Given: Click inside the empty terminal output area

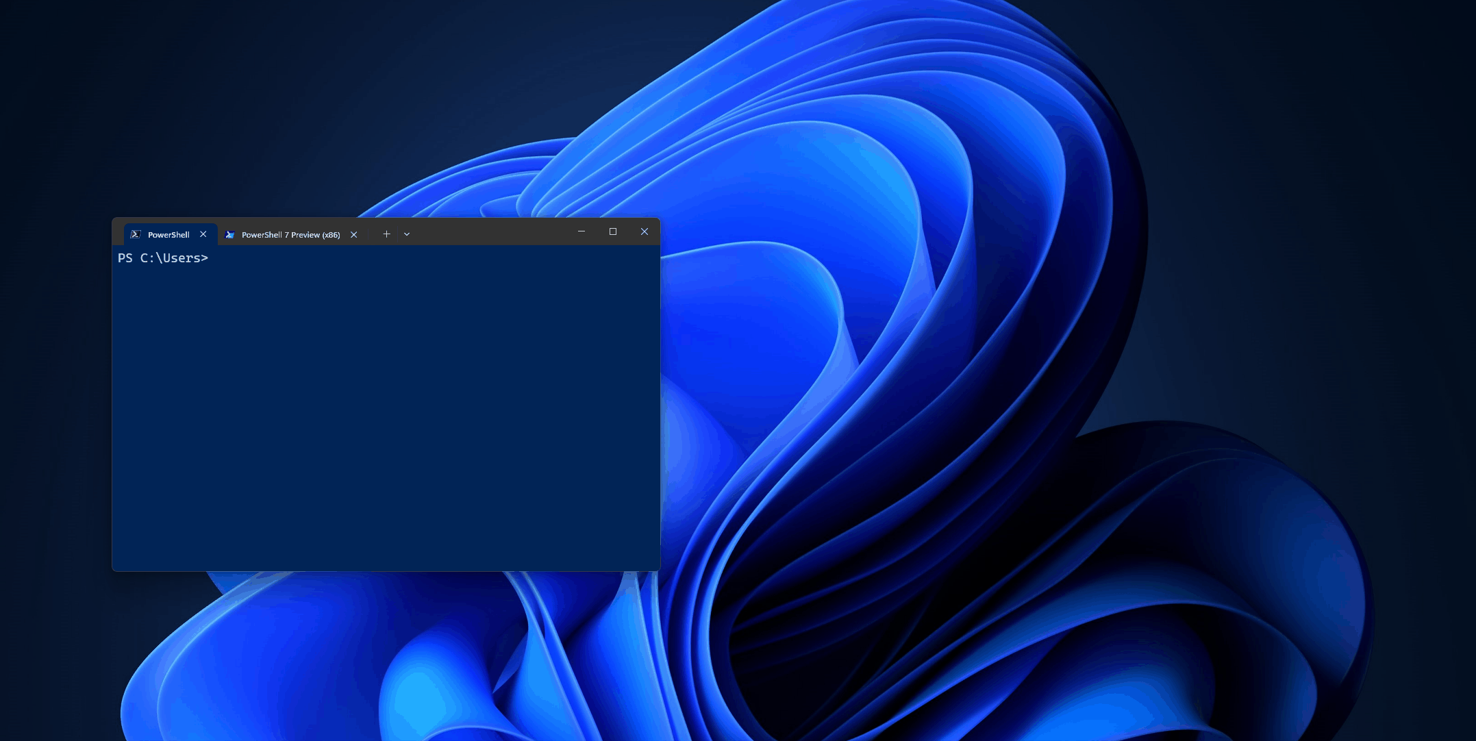Looking at the screenshot, I should 384,411.
